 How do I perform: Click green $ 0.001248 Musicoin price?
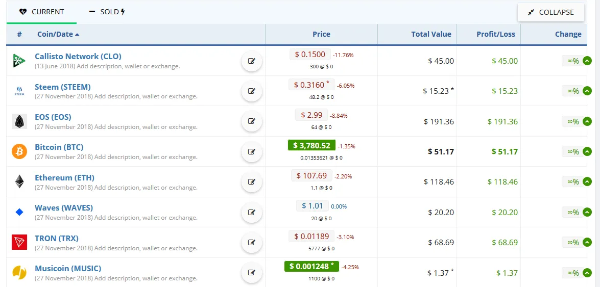click(x=312, y=267)
